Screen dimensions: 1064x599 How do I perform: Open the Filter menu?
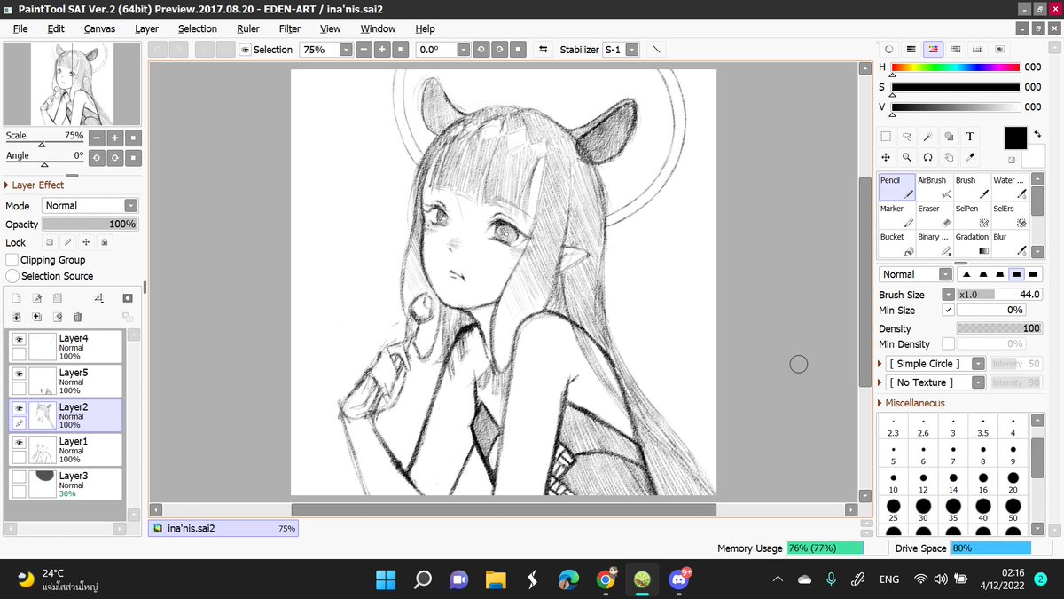pos(289,28)
